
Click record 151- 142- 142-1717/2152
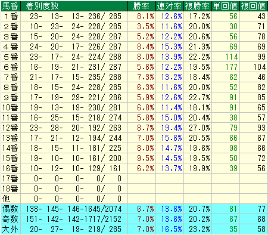[74, 219]
